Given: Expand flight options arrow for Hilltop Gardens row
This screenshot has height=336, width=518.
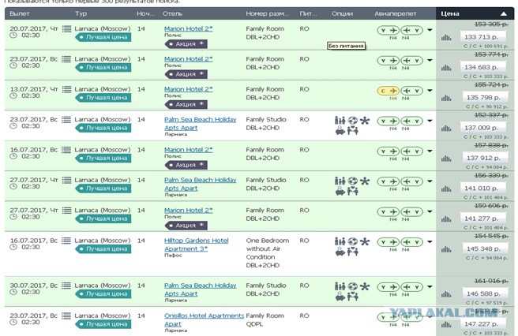Looking at the screenshot, I should pyautogui.click(x=430, y=241).
